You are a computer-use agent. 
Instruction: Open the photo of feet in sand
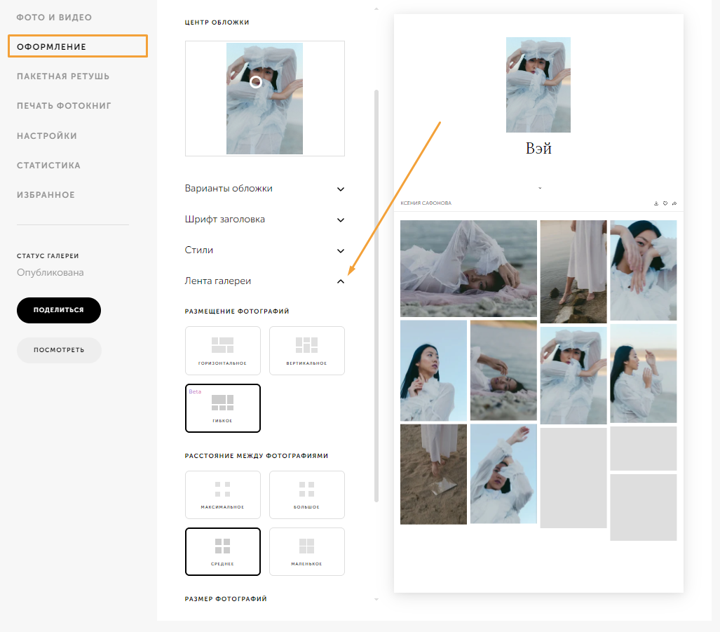pyautogui.click(x=433, y=474)
